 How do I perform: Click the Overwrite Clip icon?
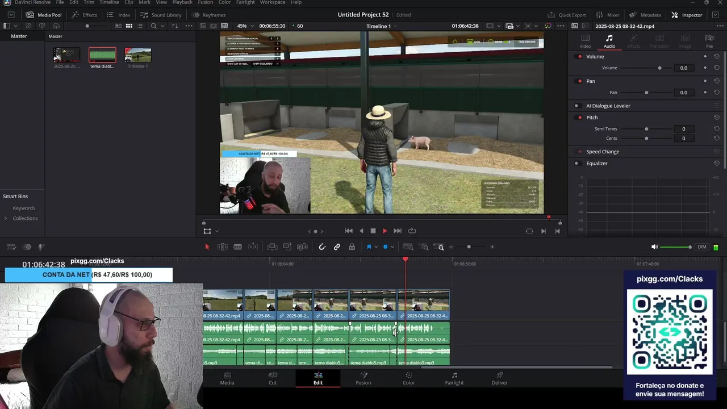tap(287, 247)
